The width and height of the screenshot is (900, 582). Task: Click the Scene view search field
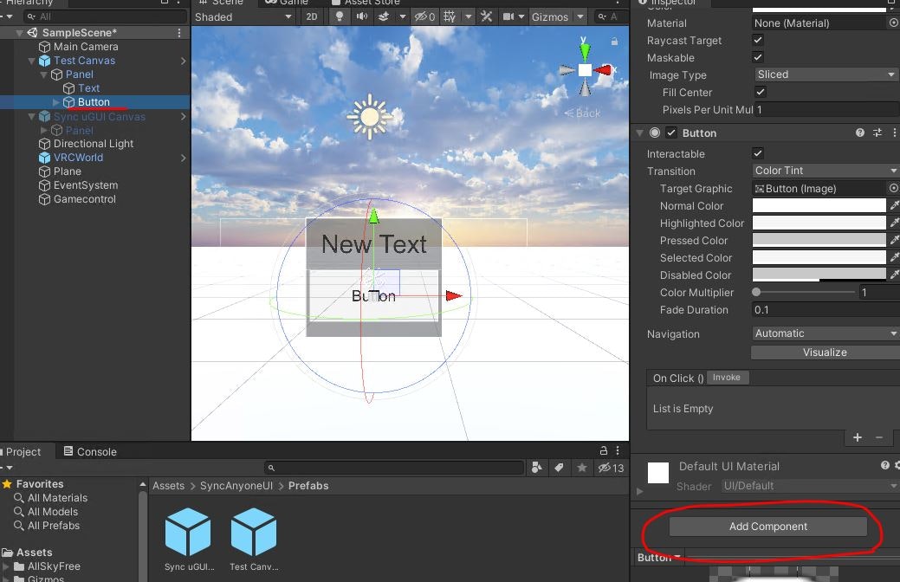(611, 16)
